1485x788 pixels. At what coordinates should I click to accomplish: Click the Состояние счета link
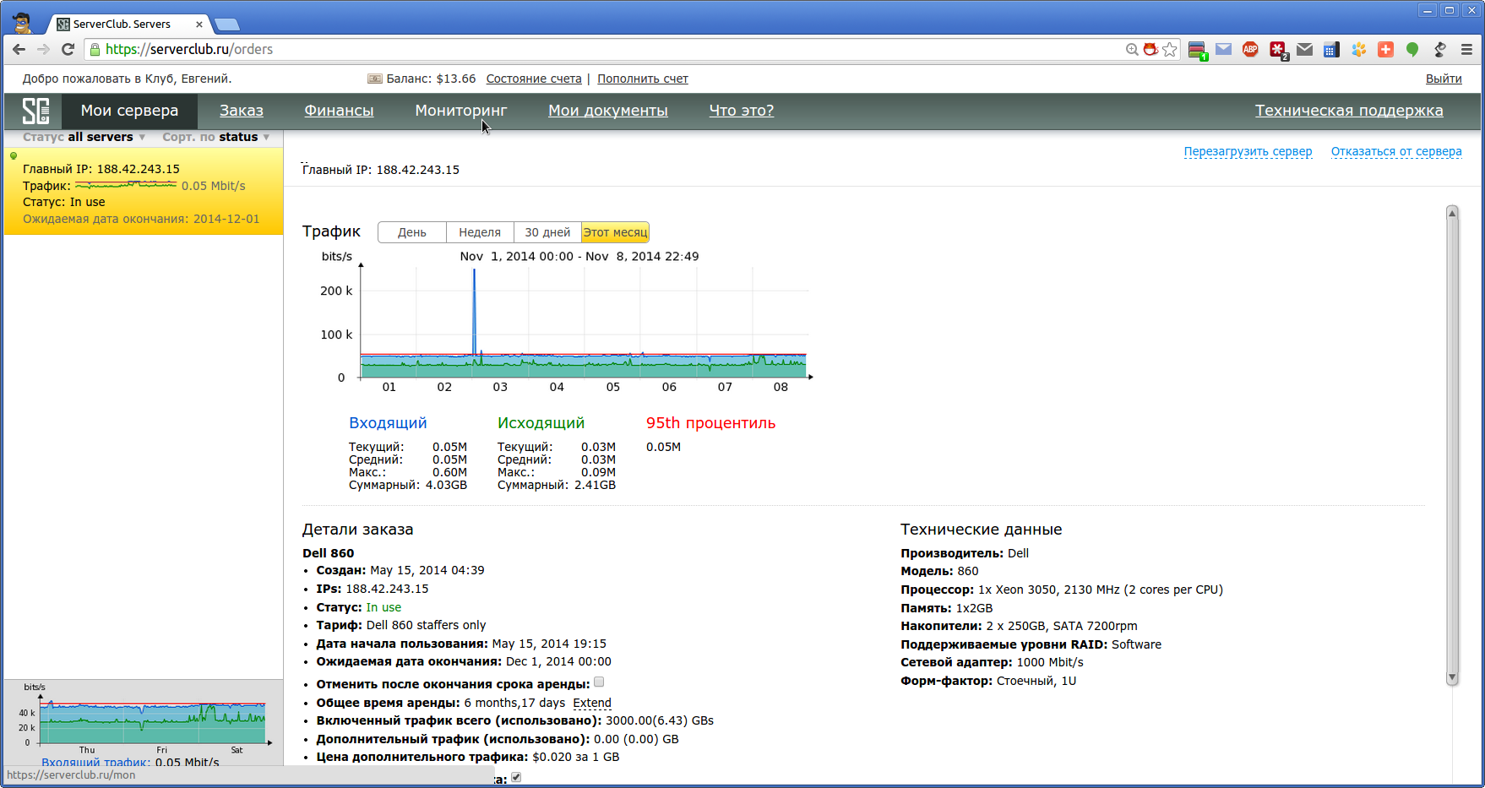click(534, 79)
